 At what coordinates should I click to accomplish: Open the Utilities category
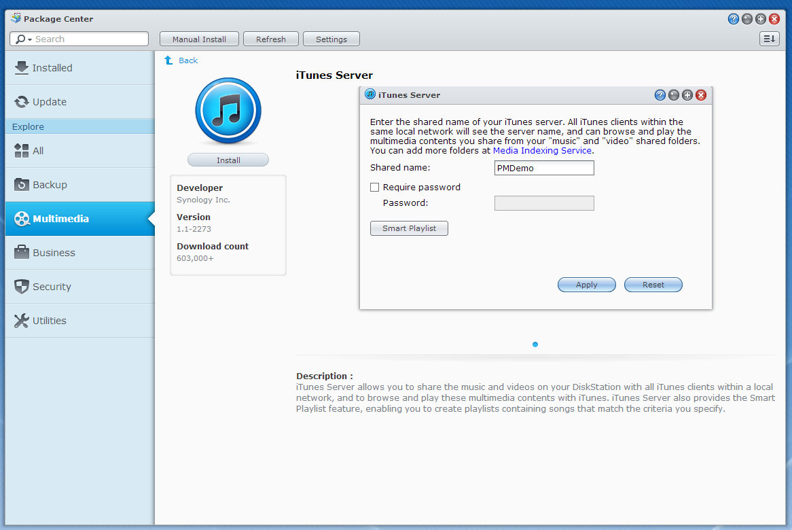79,320
